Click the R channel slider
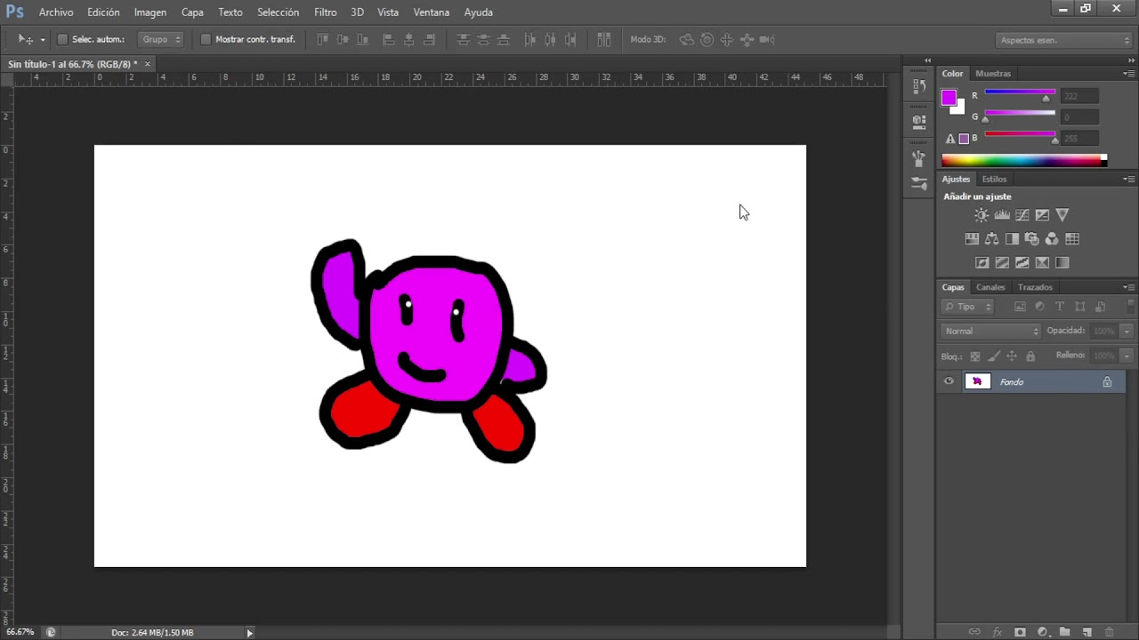This screenshot has height=640, width=1139. (1020, 92)
